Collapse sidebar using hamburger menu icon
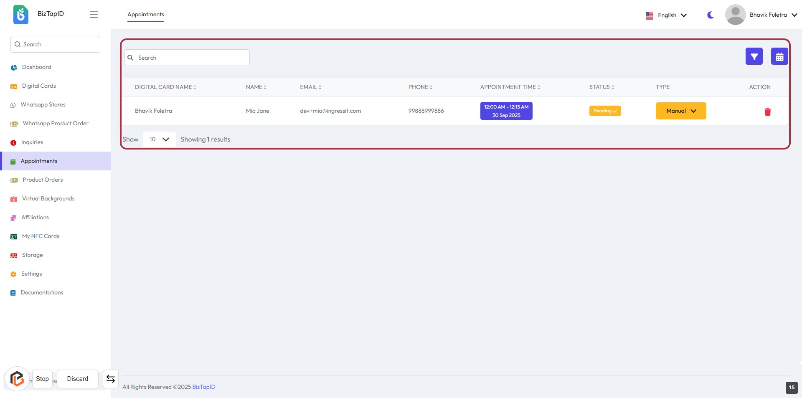Screen dimensions: 802x398 [94, 15]
